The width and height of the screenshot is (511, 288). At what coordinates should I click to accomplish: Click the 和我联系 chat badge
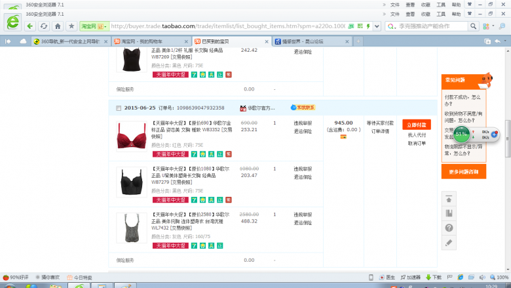point(303,108)
